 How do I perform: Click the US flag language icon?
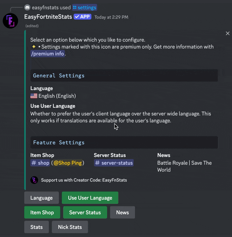(34, 96)
